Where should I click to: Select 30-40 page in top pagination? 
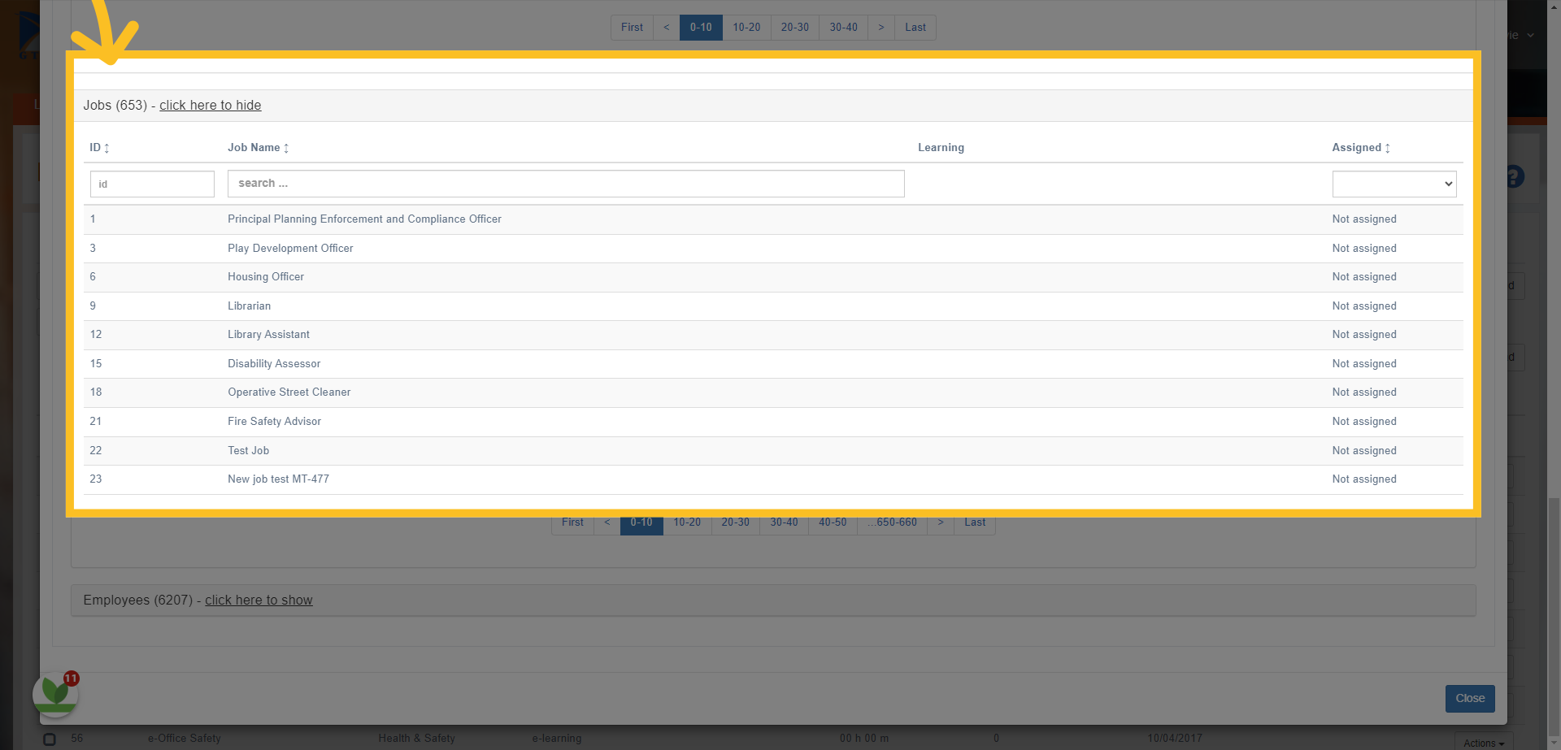843,28
